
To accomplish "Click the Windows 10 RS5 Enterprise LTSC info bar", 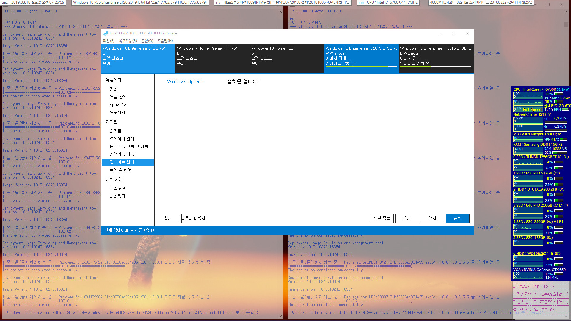I will tap(140, 2).
